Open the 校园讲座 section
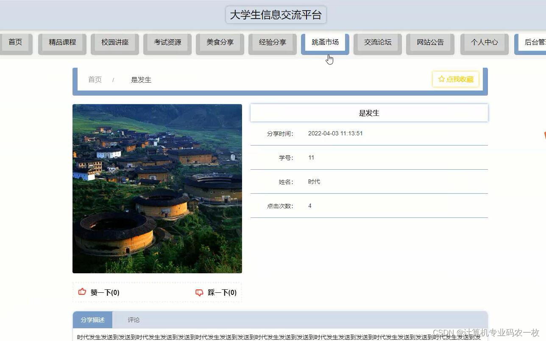 click(x=114, y=42)
